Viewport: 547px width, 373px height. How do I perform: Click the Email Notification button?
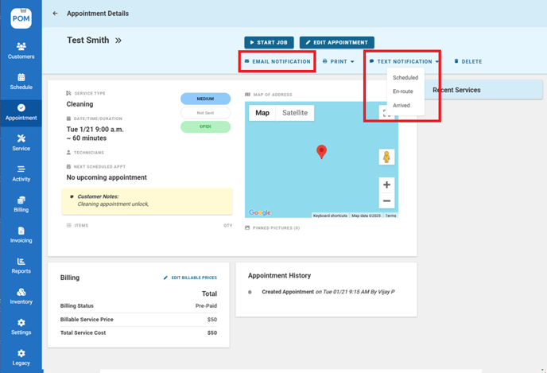(x=277, y=61)
